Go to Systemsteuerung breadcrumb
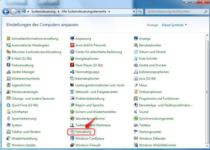Image resolution: width=210 pixels, height=150 pixels. pos(43,11)
